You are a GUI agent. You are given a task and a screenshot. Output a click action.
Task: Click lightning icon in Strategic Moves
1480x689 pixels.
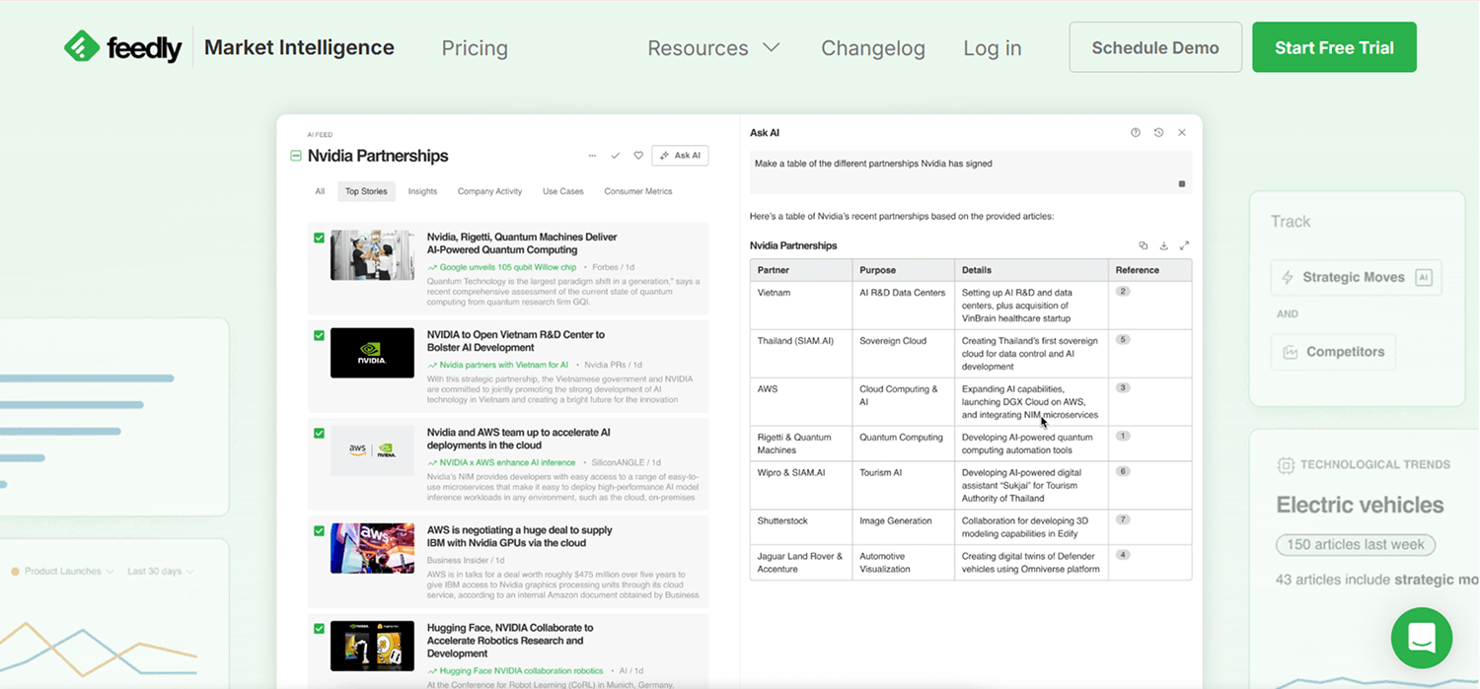(x=1288, y=278)
